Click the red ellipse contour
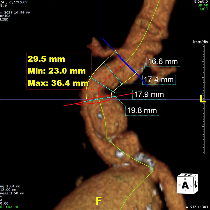Viewport: 210px width, 210px height. [x=94, y=100]
